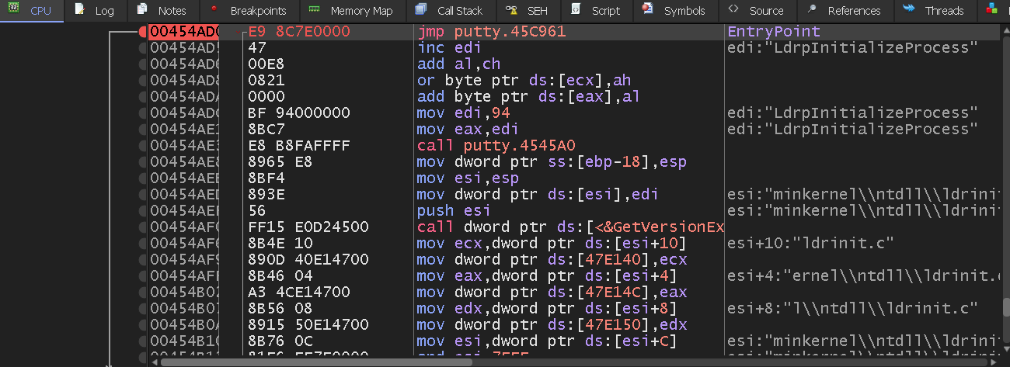Click the partially visible tab icon after Threads
Screen dimensions: 1010x367
click(x=991, y=10)
